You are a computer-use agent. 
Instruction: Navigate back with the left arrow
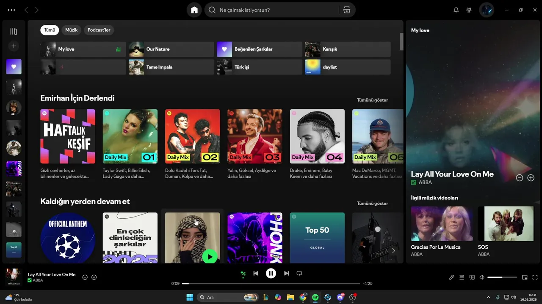pos(26,10)
